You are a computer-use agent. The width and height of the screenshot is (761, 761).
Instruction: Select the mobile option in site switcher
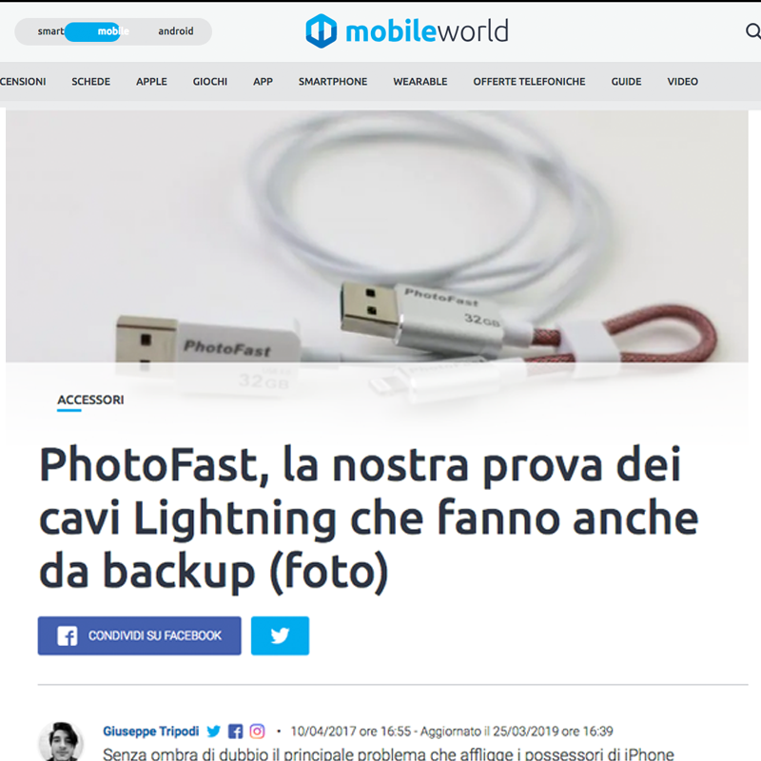pos(113,31)
